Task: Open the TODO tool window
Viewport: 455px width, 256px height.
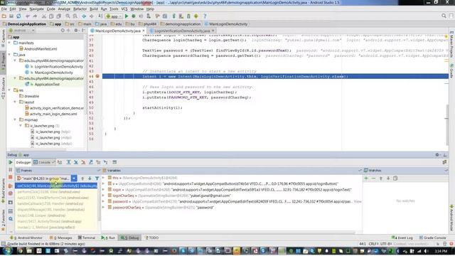Action: pyautogui.click(x=151, y=238)
